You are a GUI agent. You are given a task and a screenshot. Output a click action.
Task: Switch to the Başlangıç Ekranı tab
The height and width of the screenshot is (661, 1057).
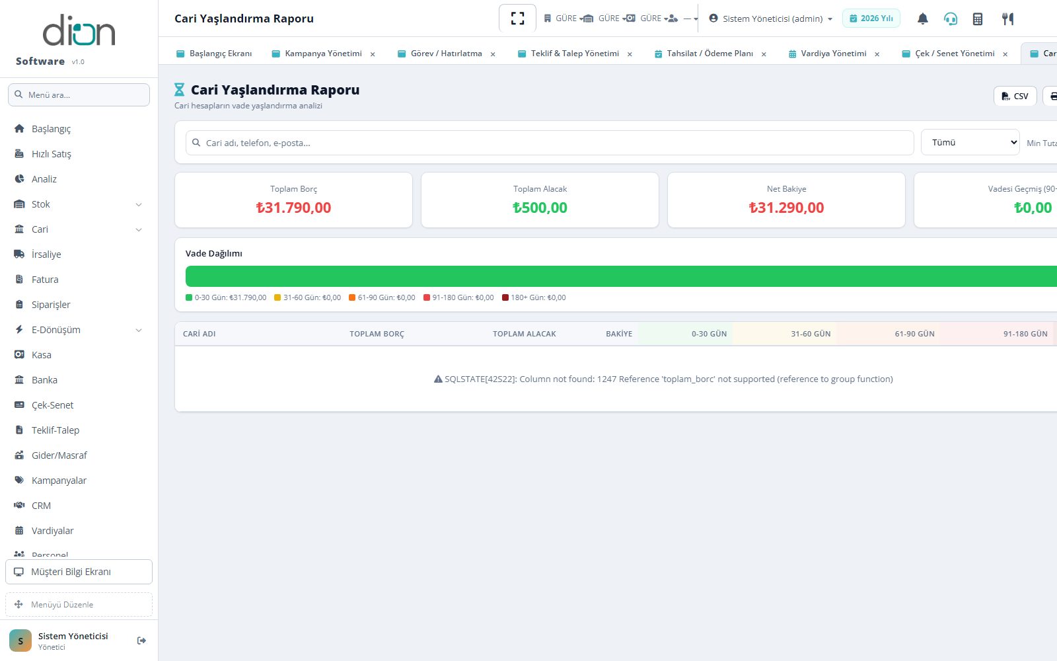click(x=214, y=54)
